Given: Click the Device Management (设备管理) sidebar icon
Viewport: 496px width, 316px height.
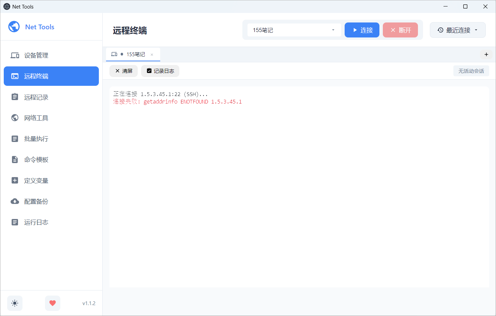Looking at the screenshot, I should point(15,55).
